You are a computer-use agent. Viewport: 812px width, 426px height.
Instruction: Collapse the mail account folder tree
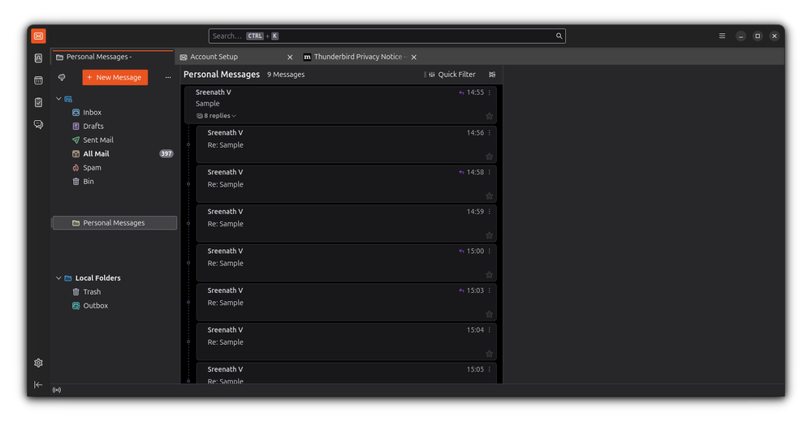point(58,99)
